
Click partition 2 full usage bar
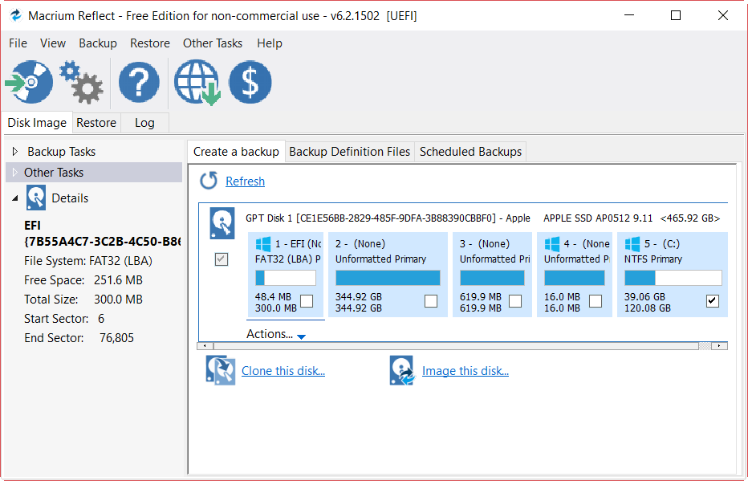click(x=388, y=278)
